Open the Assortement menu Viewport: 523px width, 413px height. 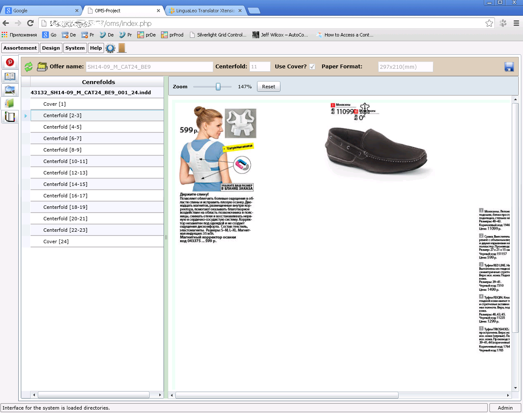[20, 48]
